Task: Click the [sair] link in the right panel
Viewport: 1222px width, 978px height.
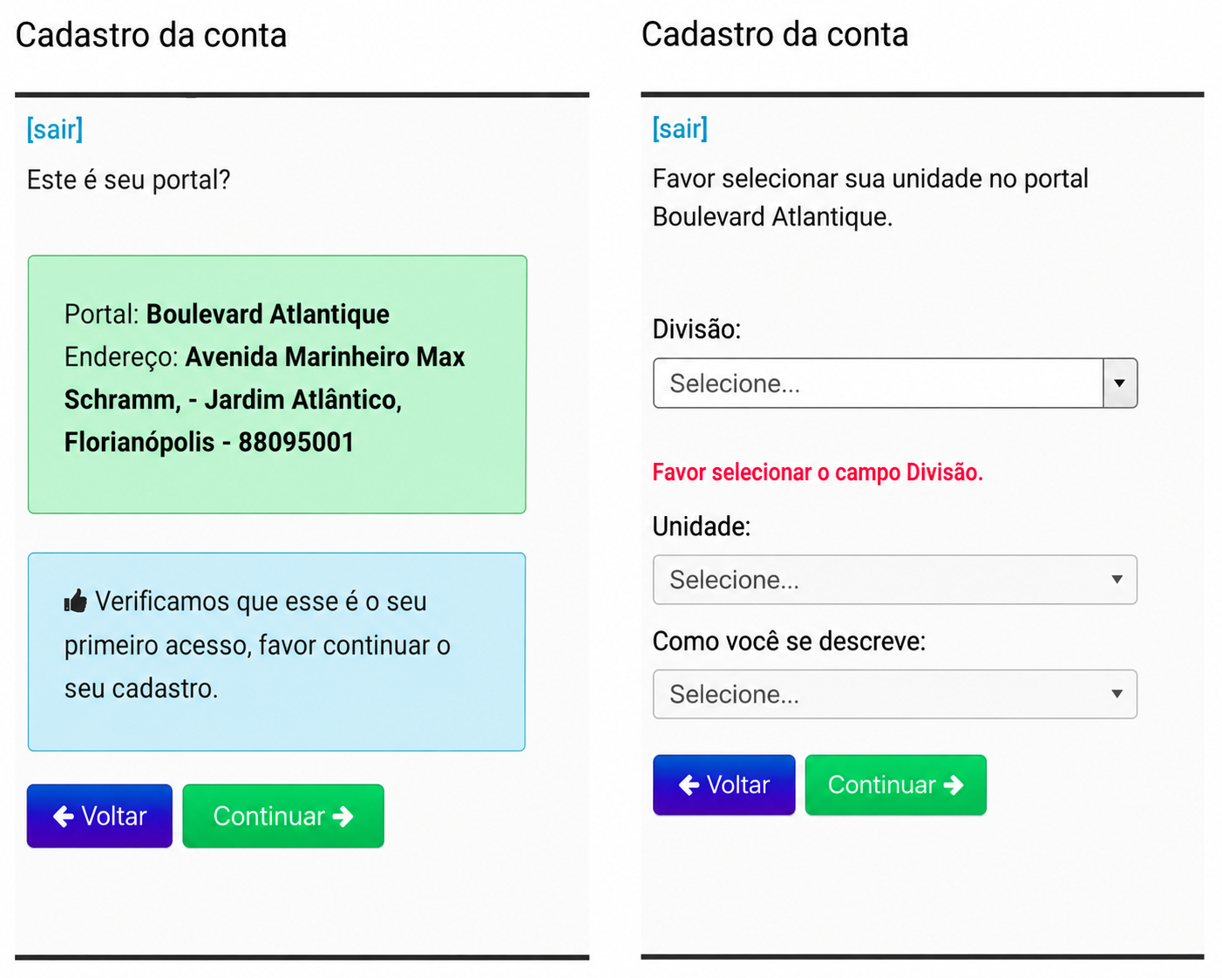Action: pos(680,128)
